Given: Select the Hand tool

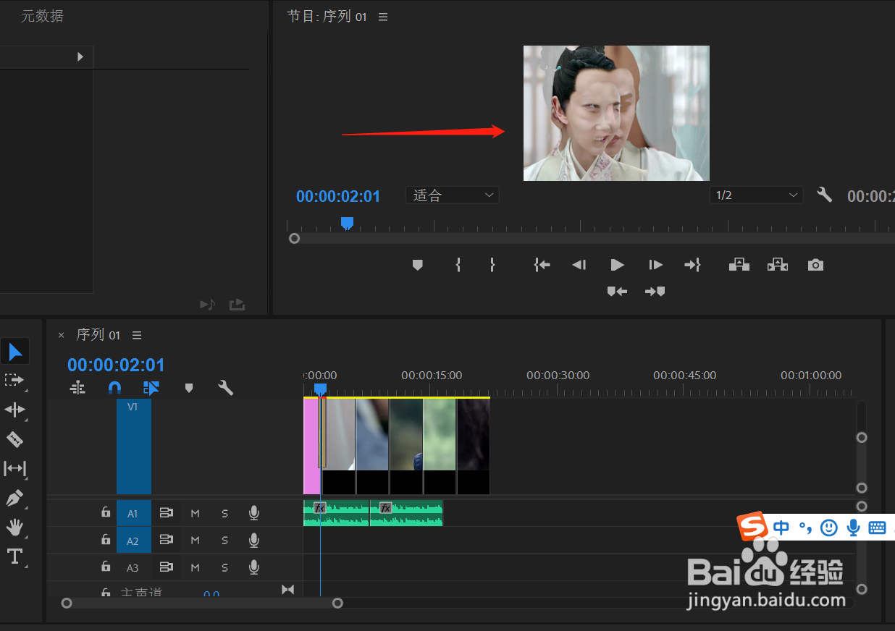Looking at the screenshot, I should [x=14, y=527].
